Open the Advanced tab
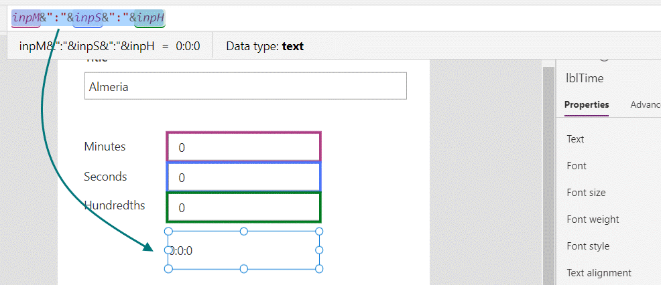Screen dimensions: 661x285 645,104
